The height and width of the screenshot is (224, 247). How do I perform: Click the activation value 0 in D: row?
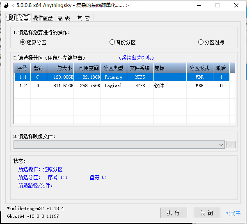(221, 86)
